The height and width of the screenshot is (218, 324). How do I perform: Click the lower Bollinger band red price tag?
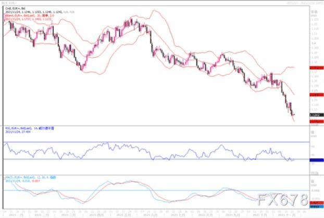pyautogui.click(x=317, y=121)
